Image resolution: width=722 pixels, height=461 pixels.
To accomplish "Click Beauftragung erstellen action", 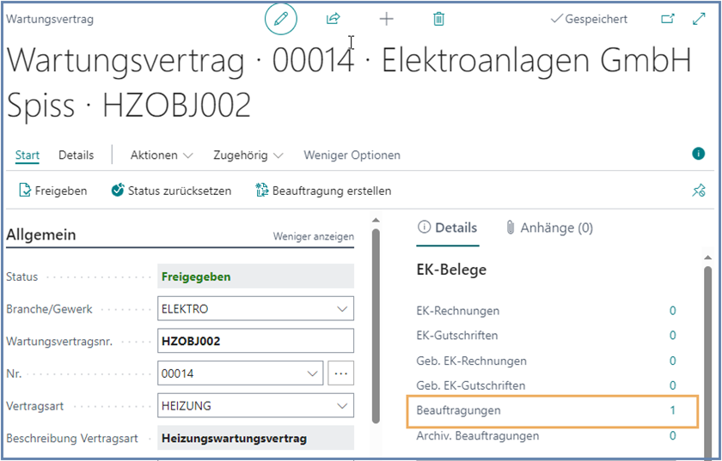I will [x=323, y=191].
